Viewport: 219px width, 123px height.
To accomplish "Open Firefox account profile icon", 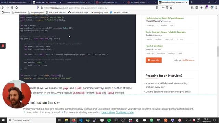I will click(201, 8).
